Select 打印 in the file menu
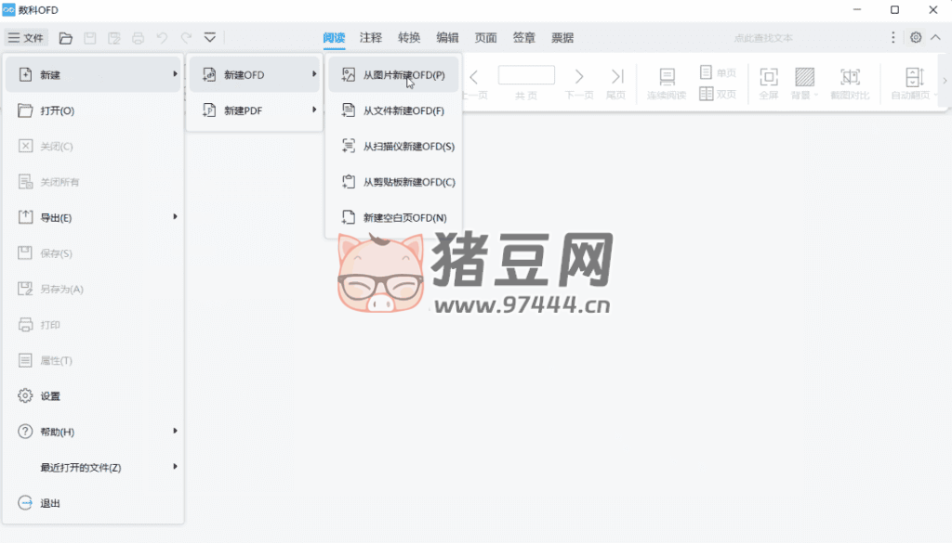 (x=93, y=325)
